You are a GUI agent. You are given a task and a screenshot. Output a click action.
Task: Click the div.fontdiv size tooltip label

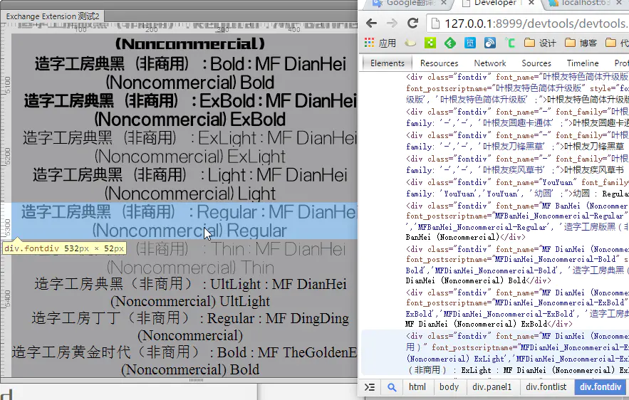[x=64, y=248]
